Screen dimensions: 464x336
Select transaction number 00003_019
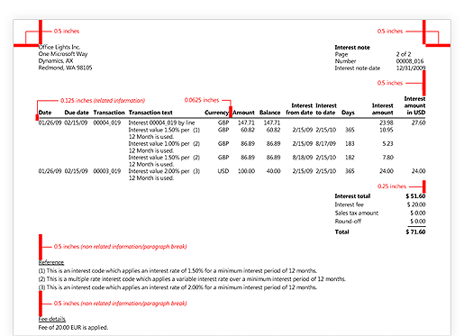(x=107, y=171)
